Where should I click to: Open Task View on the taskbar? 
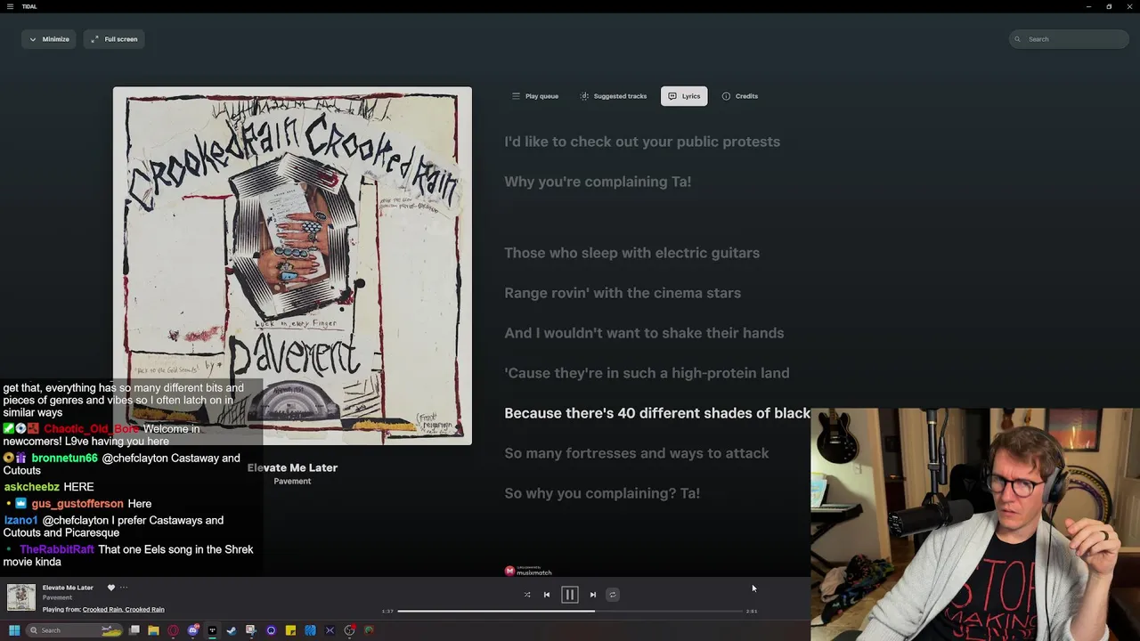coord(134,630)
